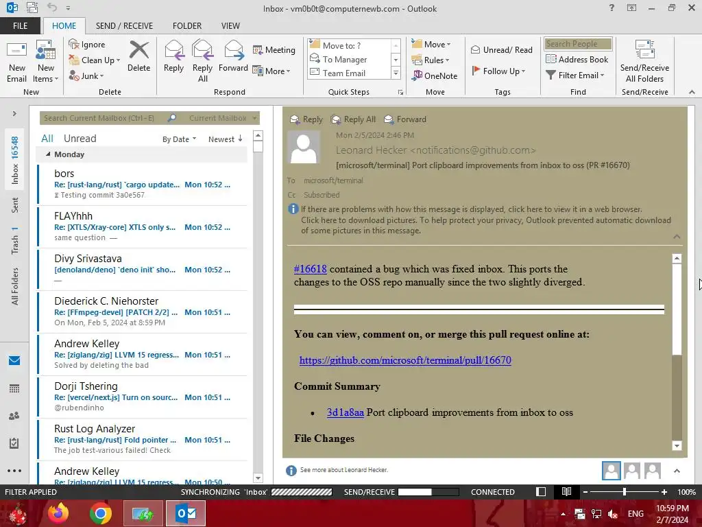Switch to the VIEW tab

click(x=230, y=26)
